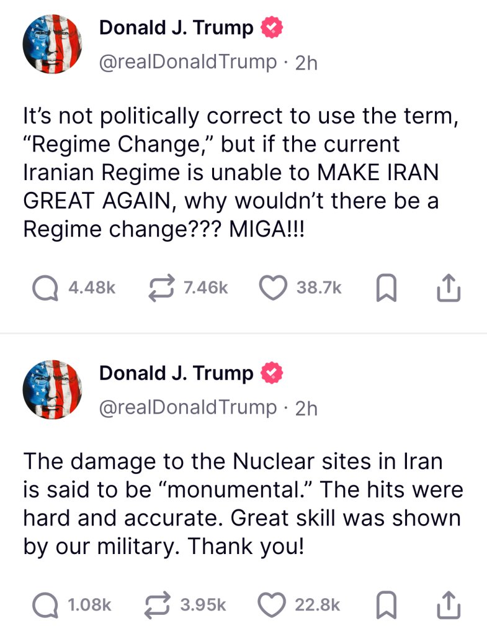The image size is (487, 636).
Task: Open replies on the Nuclear sites post
Action: [x=46, y=604]
